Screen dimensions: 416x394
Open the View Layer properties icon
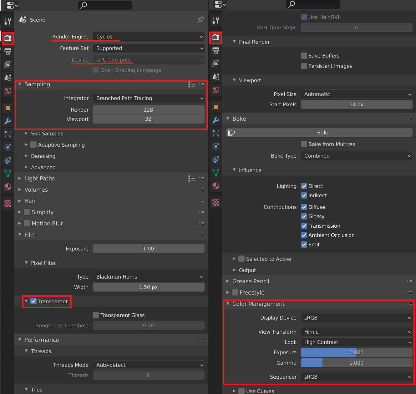pyautogui.click(x=8, y=64)
